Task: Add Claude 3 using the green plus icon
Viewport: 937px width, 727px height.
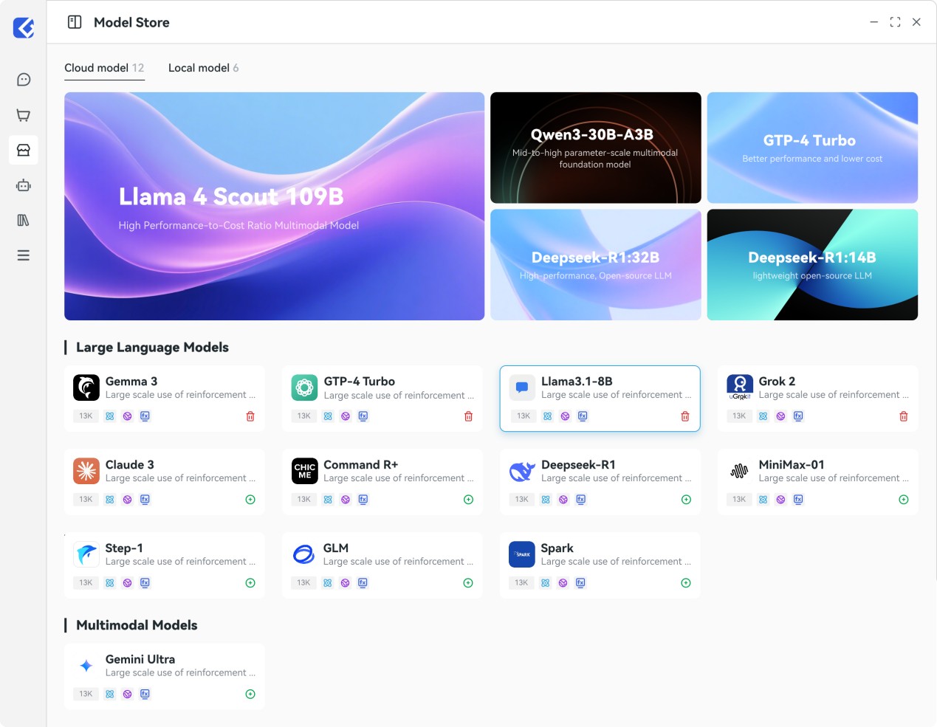Action: [x=250, y=499]
